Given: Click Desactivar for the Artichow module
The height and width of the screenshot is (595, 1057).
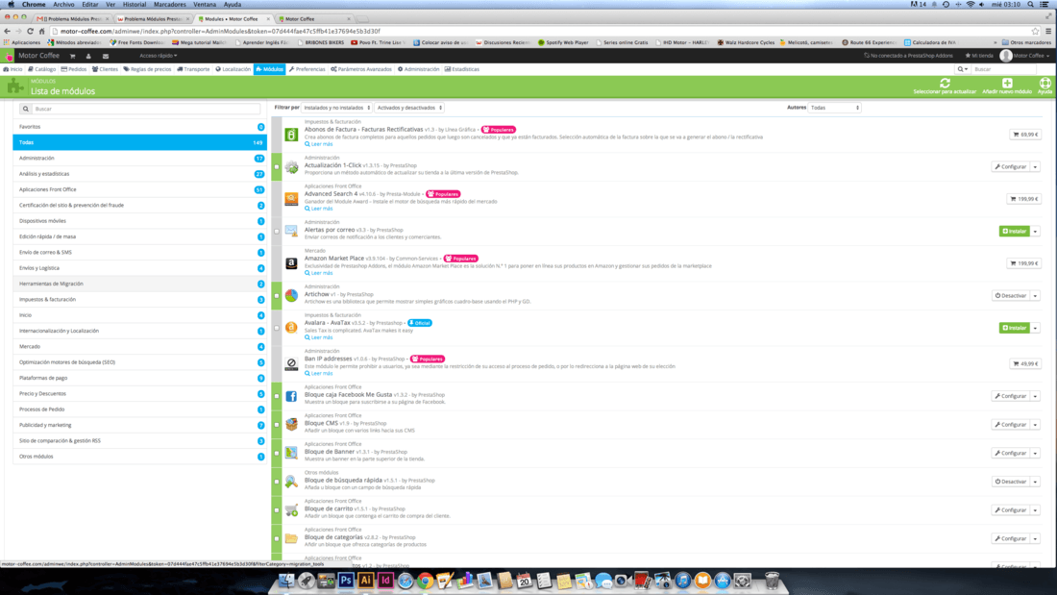Looking at the screenshot, I should pos(1011,295).
